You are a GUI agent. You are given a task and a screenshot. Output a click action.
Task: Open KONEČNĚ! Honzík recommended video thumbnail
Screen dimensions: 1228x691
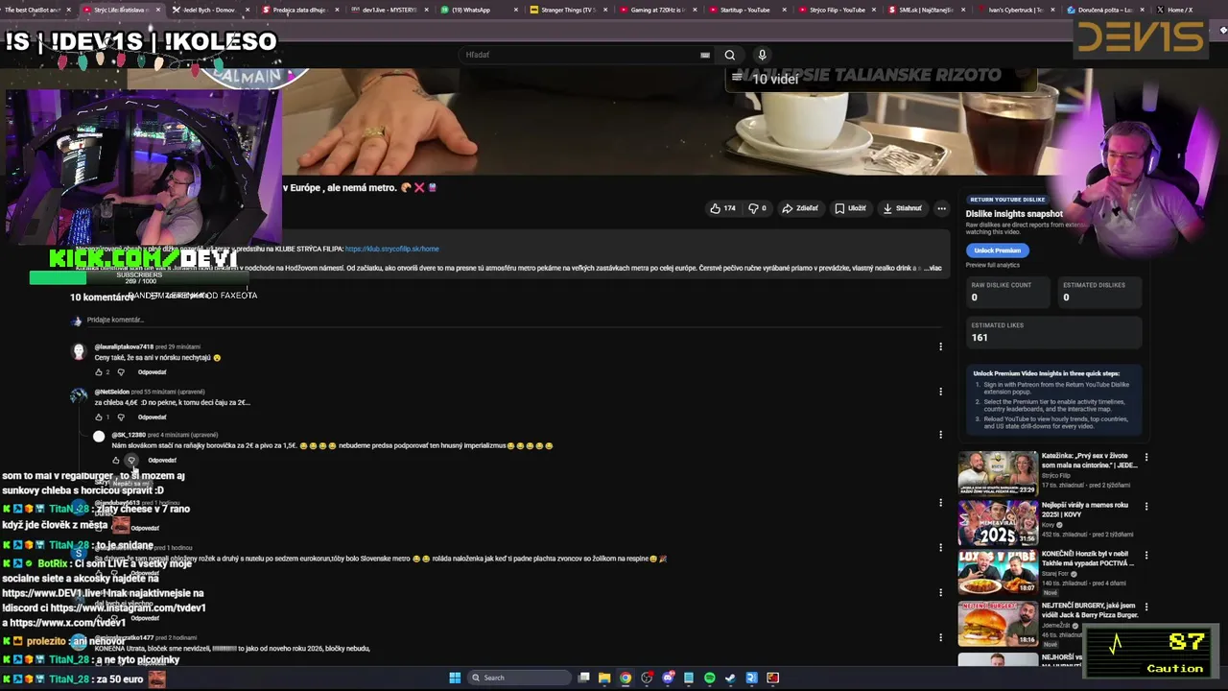(998, 572)
